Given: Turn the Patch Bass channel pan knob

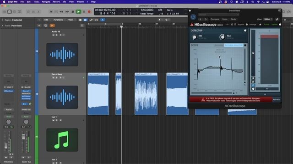Looking at the screenshot, I should point(8,122).
